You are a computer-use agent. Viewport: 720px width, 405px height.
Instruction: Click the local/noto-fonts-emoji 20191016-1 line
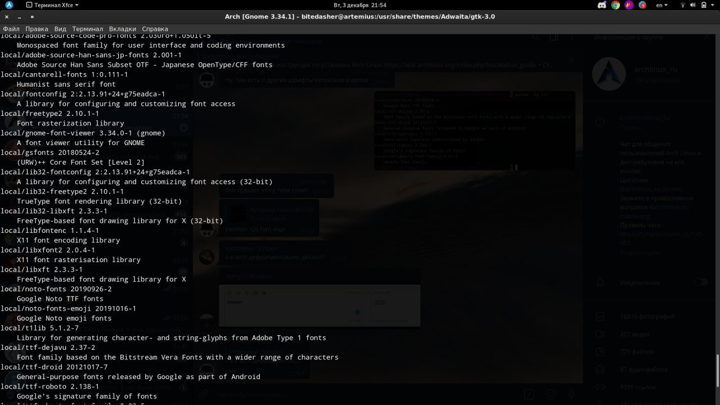pyautogui.click(x=68, y=308)
